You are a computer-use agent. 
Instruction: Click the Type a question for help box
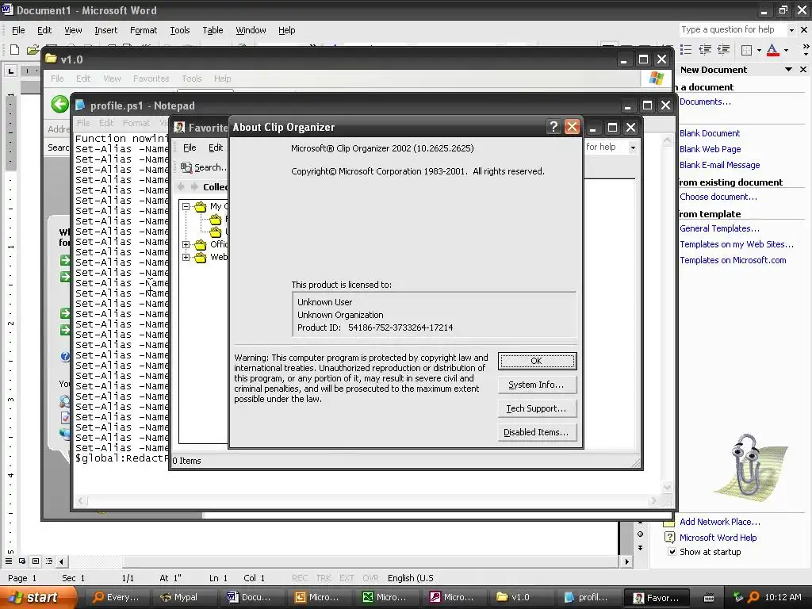(733, 30)
